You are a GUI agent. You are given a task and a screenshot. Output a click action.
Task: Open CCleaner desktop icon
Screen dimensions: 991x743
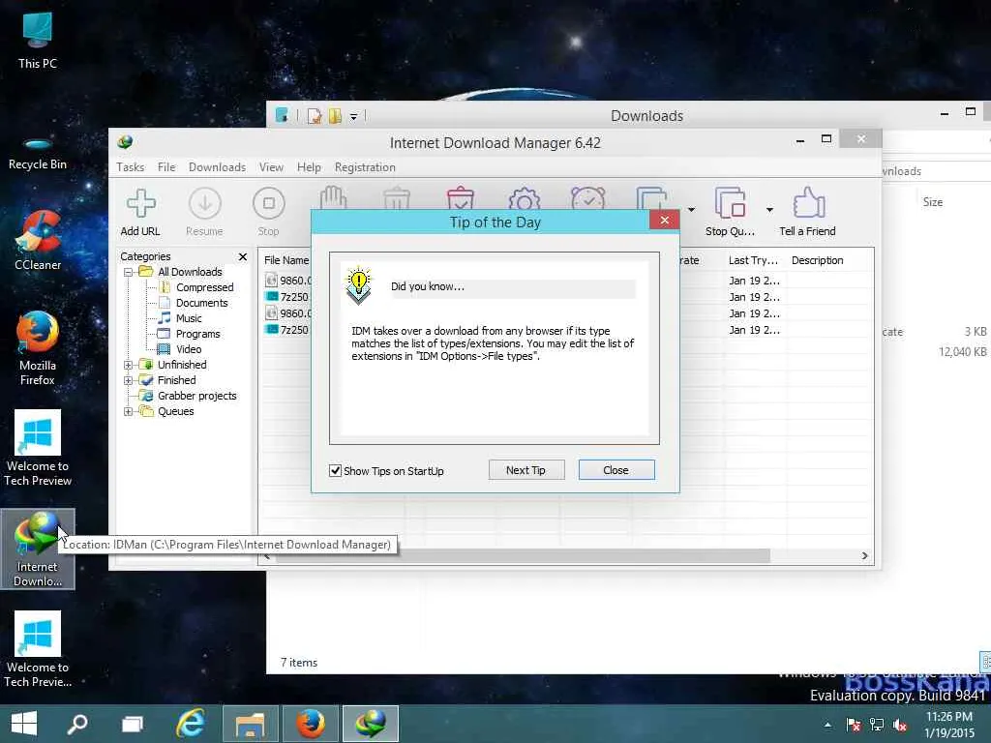(x=38, y=241)
